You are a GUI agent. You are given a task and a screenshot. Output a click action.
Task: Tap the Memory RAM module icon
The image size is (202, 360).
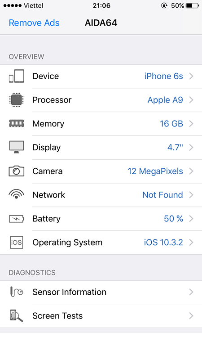[17, 123]
